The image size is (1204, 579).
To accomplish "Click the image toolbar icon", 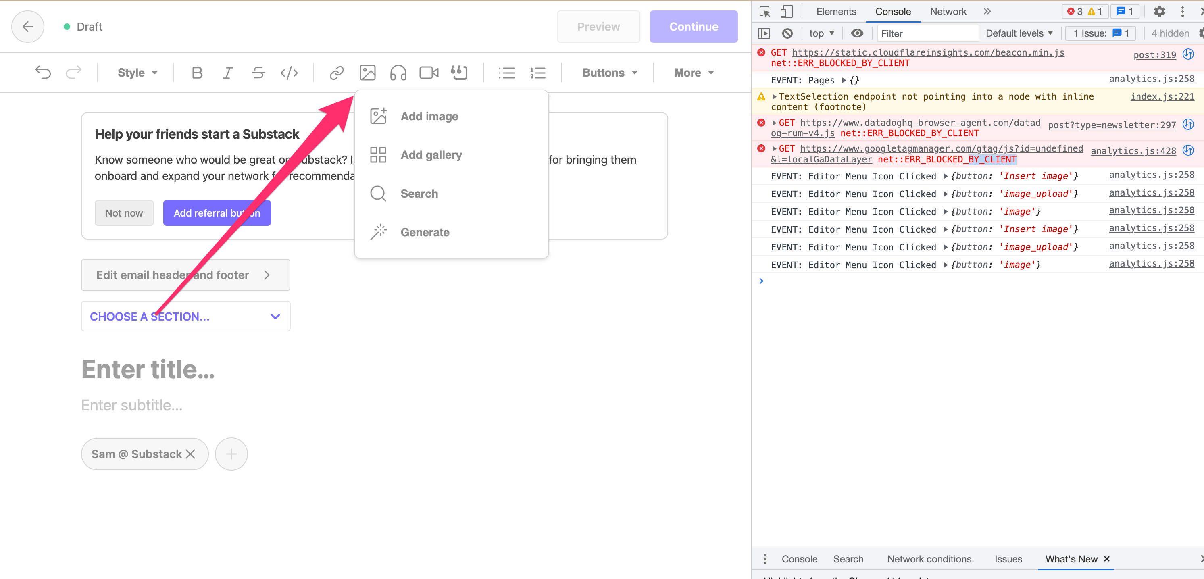I will point(367,73).
